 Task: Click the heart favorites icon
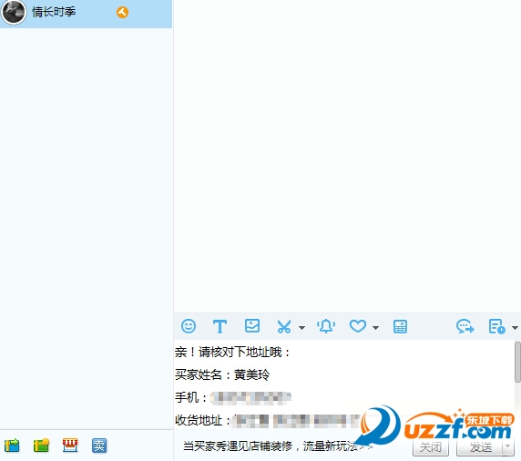pos(358,326)
